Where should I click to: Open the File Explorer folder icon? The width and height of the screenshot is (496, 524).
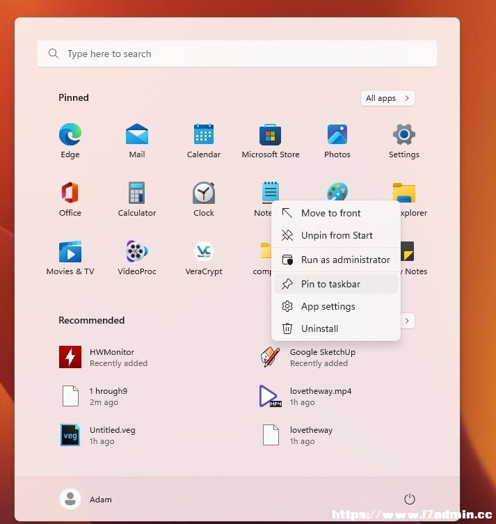coord(404,192)
